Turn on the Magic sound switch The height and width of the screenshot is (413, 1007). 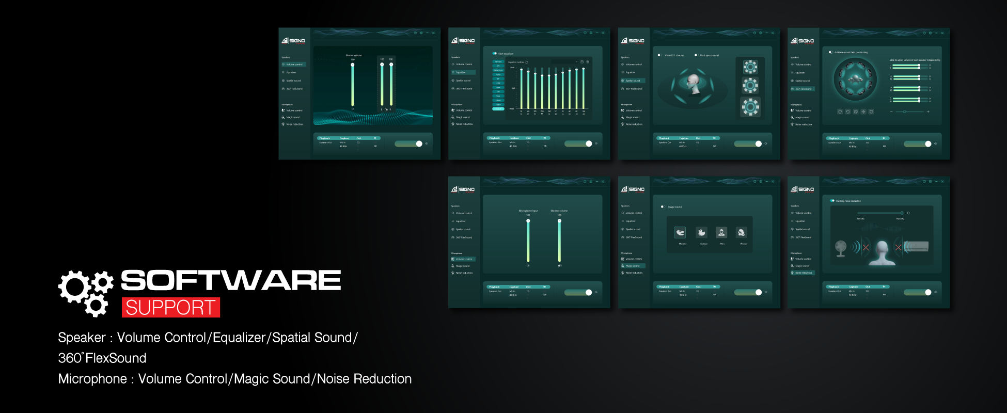663,206
